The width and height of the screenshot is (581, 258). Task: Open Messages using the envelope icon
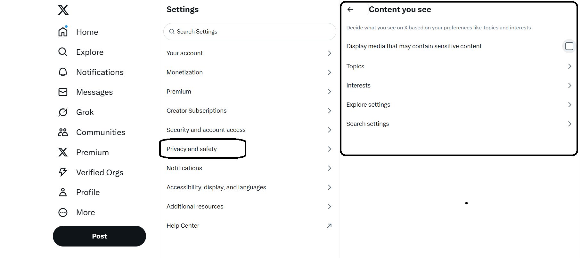point(63,92)
